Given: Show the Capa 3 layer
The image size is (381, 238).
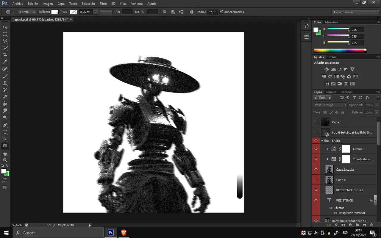Looking at the screenshot, I should point(316,122).
